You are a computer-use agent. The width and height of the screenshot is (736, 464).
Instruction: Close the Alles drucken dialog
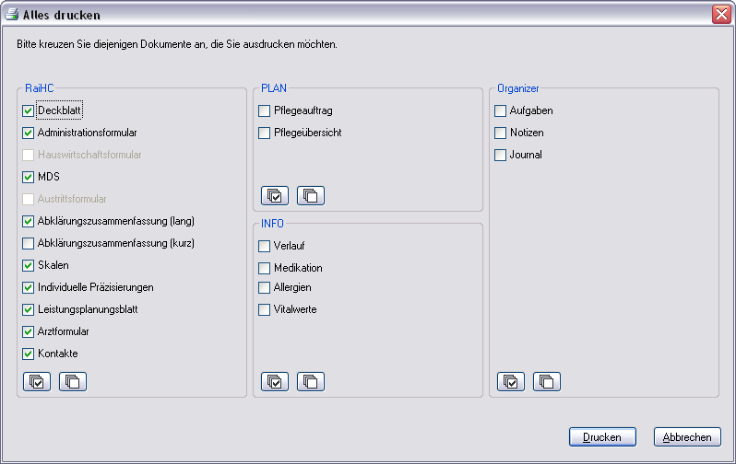click(x=721, y=15)
